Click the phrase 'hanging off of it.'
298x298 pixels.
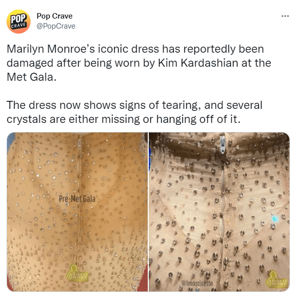point(198,119)
